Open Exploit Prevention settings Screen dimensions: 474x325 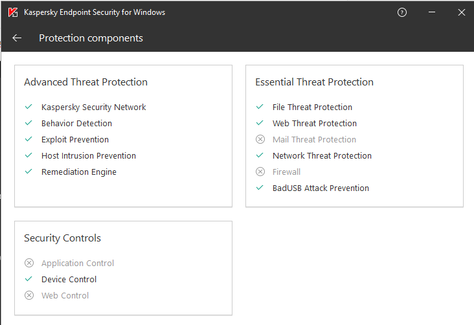(x=75, y=140)
